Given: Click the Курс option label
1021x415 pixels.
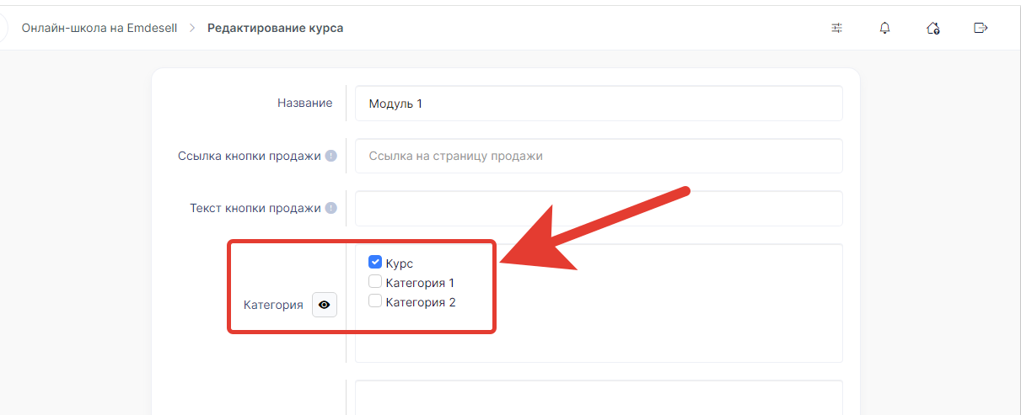Looking at the screenshot, I should pos(400,263).
